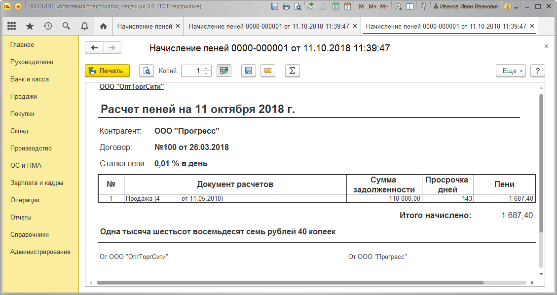Open the Еще dropdown menu
The image size is (557, 295).
click(511, 71)
